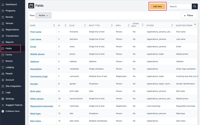This screenshot has width=200, height=125.
Task: Click the Dashboard home icon in sidebar
Action: click(x=3, y=5)
